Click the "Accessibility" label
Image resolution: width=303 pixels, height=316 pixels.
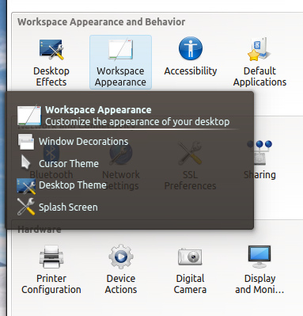pos(191,71)
